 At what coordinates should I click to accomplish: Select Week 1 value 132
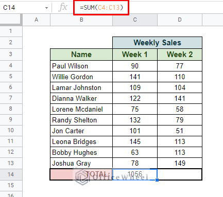(135, 120)
